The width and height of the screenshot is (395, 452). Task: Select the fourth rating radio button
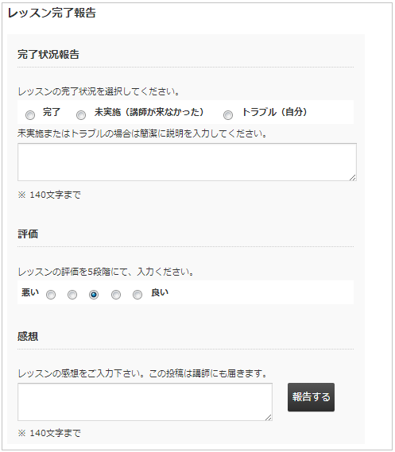[x=116, y=295]
